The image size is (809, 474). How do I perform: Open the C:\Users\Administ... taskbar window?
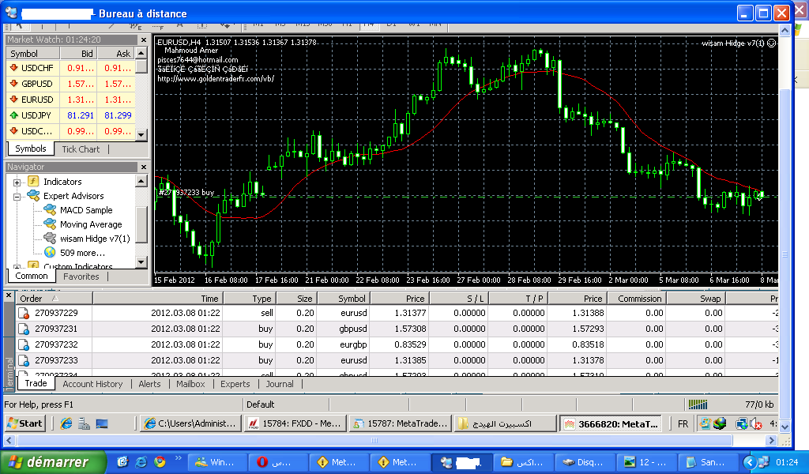point(191,423)
